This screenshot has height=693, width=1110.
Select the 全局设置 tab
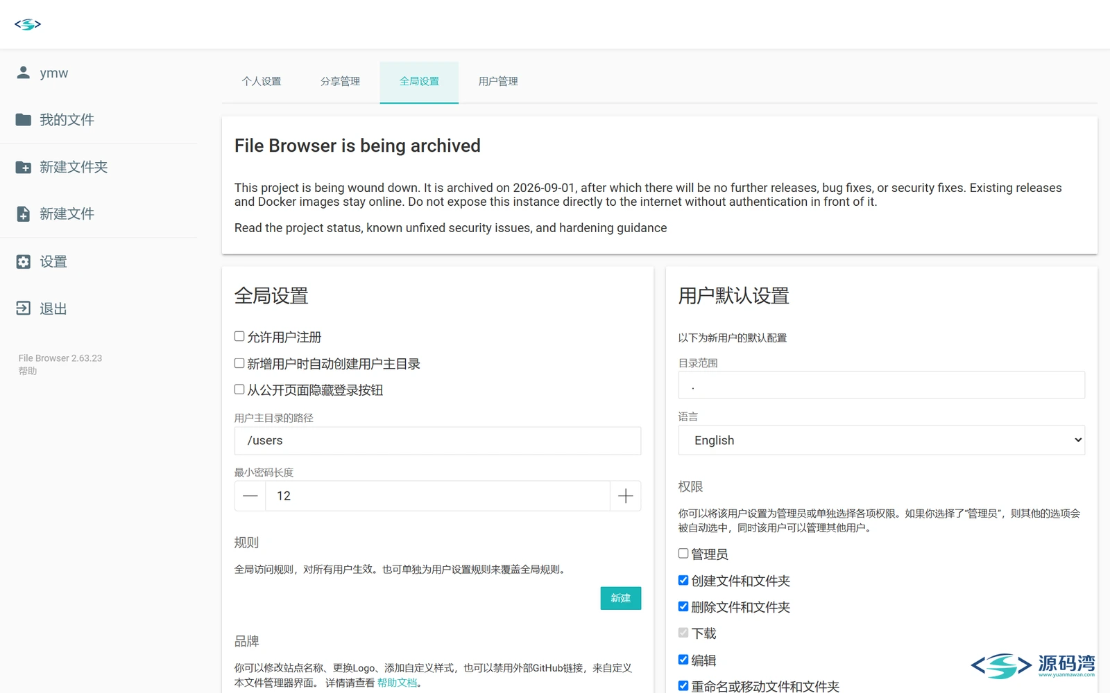(x=419, y=82)
